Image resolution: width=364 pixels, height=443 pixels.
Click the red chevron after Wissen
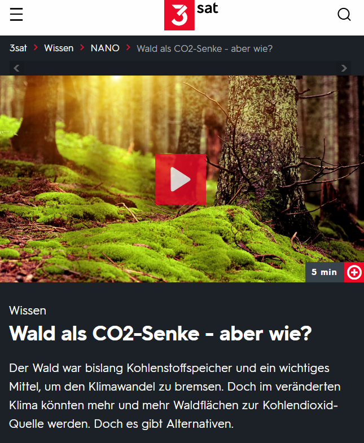82,47
